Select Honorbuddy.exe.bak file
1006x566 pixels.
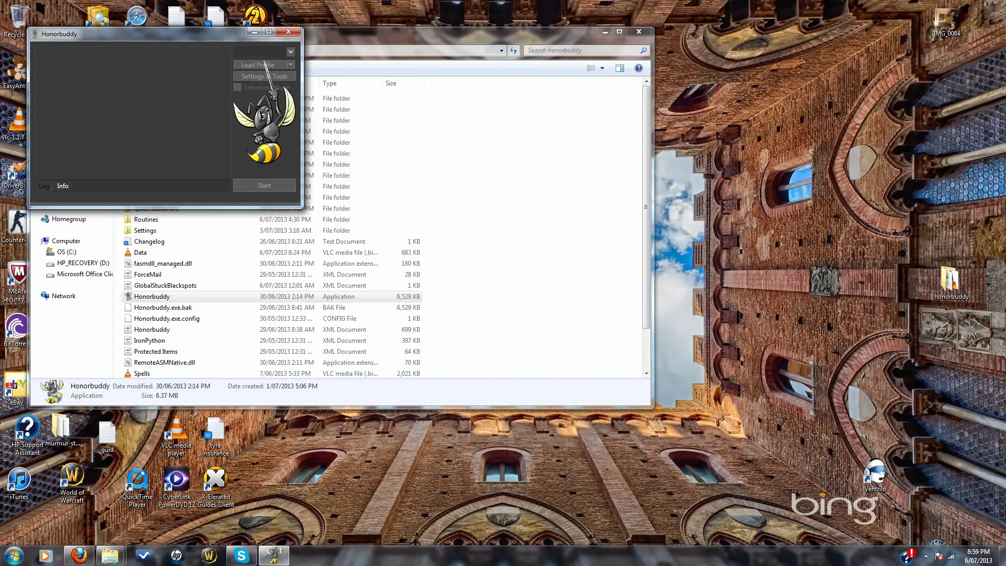(x=271, y=308)
